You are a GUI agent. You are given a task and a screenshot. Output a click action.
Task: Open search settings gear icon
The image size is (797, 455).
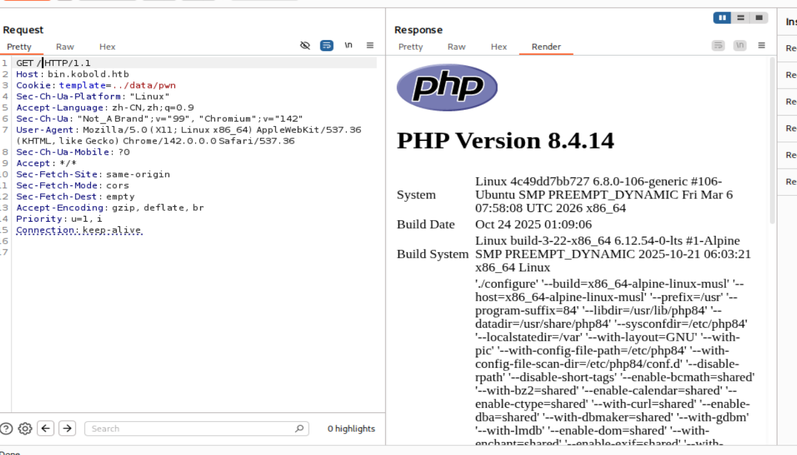click(x=25, y=429)
